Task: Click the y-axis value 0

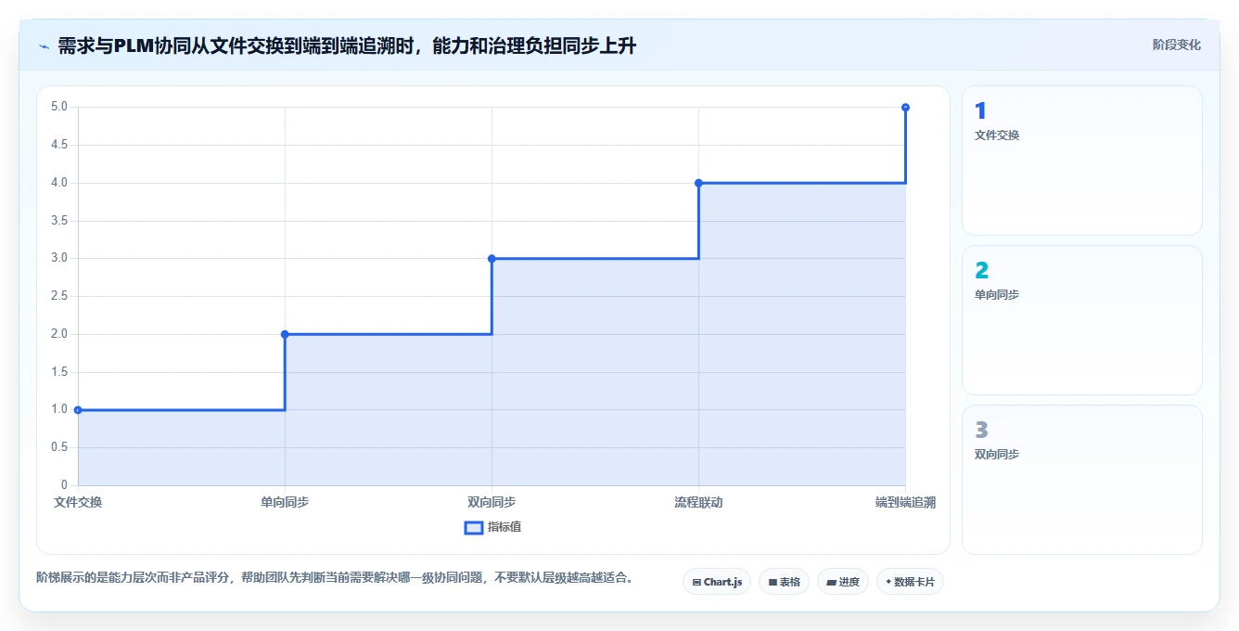Action: click(x=65, y=485)
